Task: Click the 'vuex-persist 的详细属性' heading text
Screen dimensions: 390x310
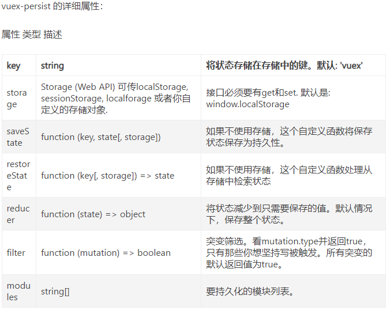Action: [x=52, y=7]
